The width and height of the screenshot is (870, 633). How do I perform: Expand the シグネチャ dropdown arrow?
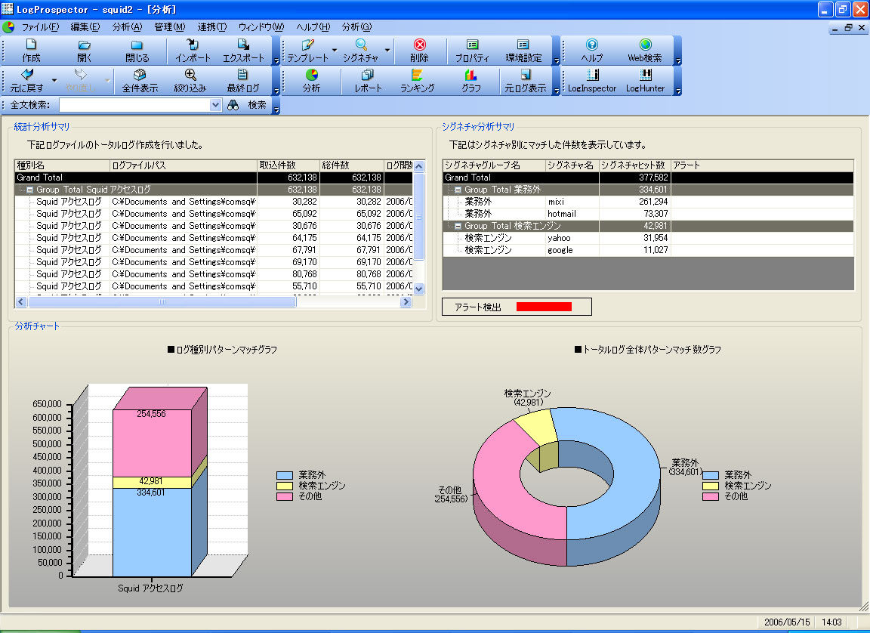tap(387, 51)
